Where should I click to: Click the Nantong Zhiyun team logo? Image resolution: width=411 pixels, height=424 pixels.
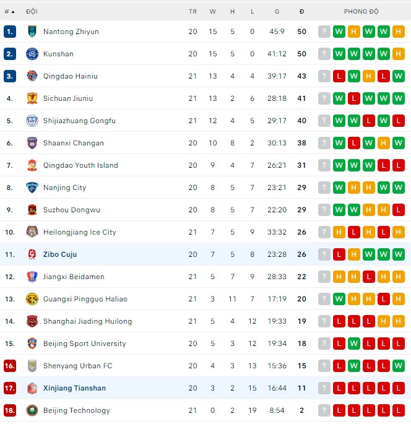[32, 32]
